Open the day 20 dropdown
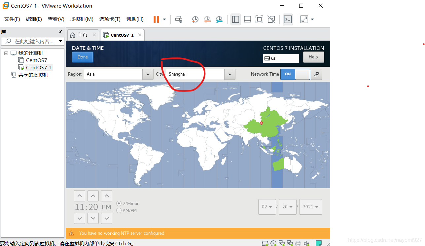 click(288, 207)
